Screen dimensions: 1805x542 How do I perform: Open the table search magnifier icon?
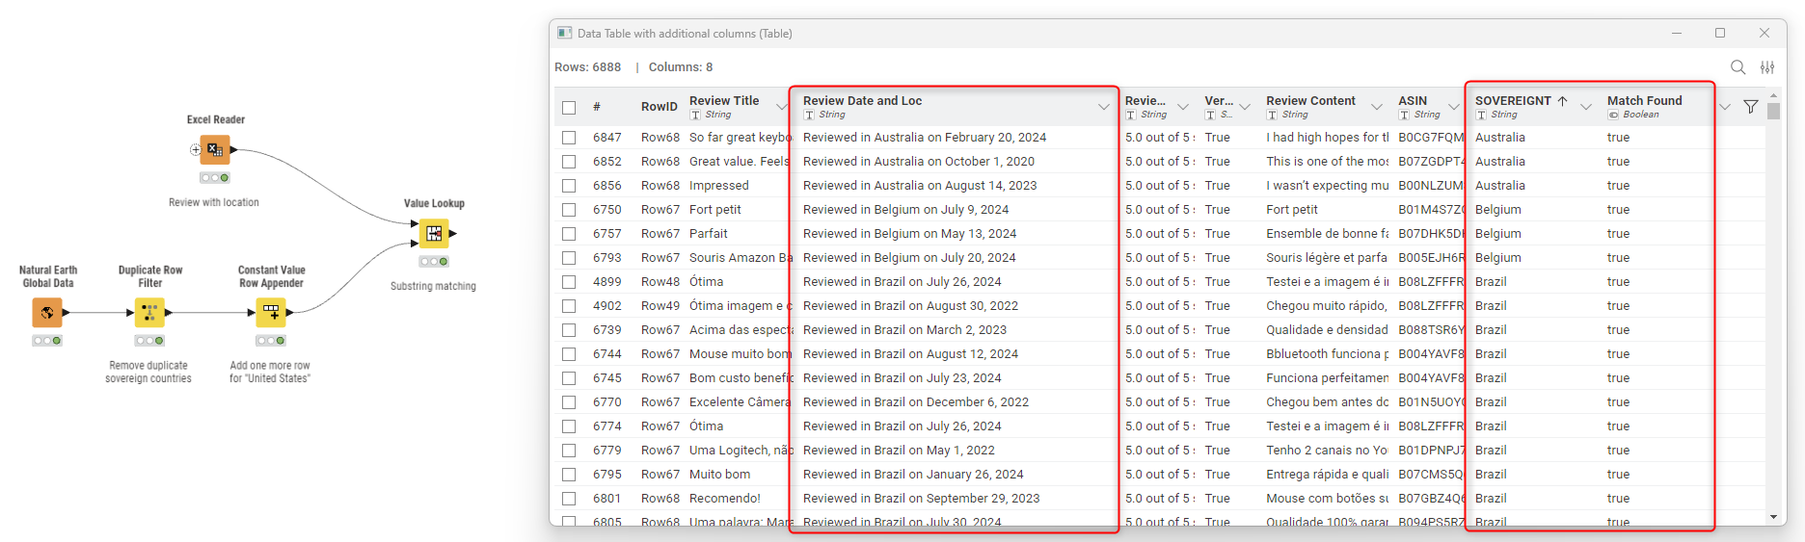tap(1738, 67)
